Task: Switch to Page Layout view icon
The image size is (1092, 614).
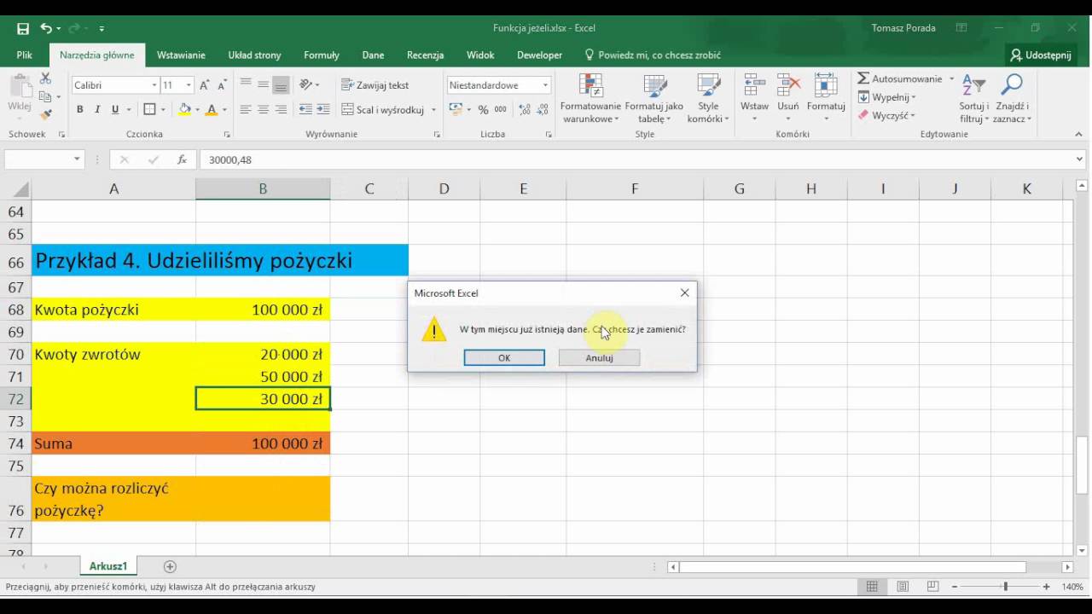Action: (x=903, y=587)
